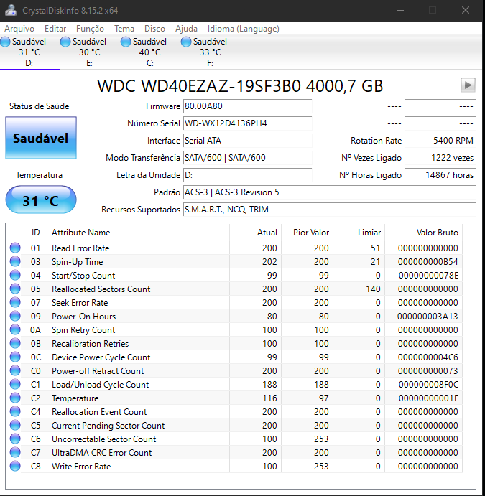Close the CrystalDiskInfo window
This screenshot has width=485, height=496.
click(466, 11)
